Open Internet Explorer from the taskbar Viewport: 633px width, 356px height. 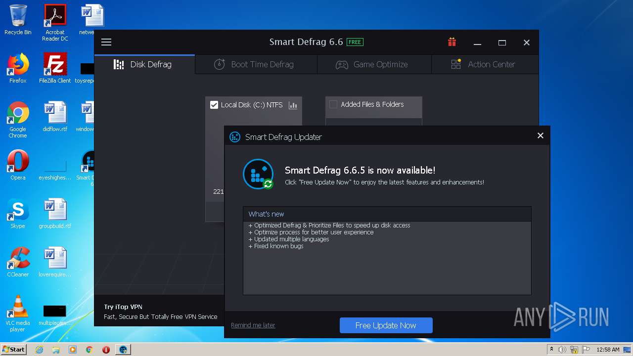pos(40,350)
